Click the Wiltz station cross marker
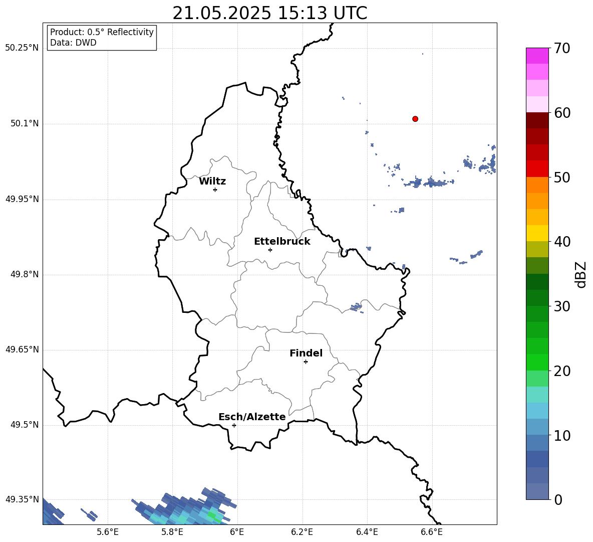593x542 pixels. click(x=215, y=190)
